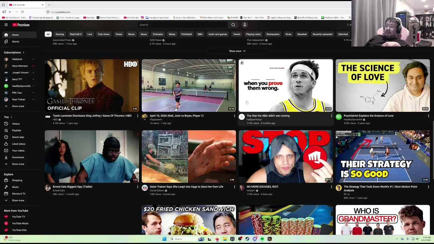Play Who Is Grandmaster thumbnail
The height and width of the screenshot is (244, 434).
coord(383,220)
